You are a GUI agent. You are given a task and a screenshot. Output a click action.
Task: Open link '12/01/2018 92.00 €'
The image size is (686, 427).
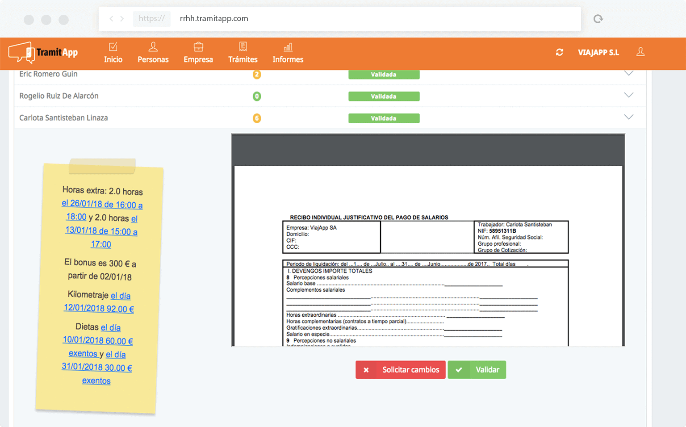pos(99,308)
